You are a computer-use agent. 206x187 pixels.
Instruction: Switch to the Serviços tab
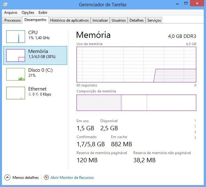[154, 20]
